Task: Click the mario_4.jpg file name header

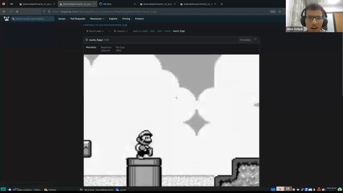Action: click(95, 40)
